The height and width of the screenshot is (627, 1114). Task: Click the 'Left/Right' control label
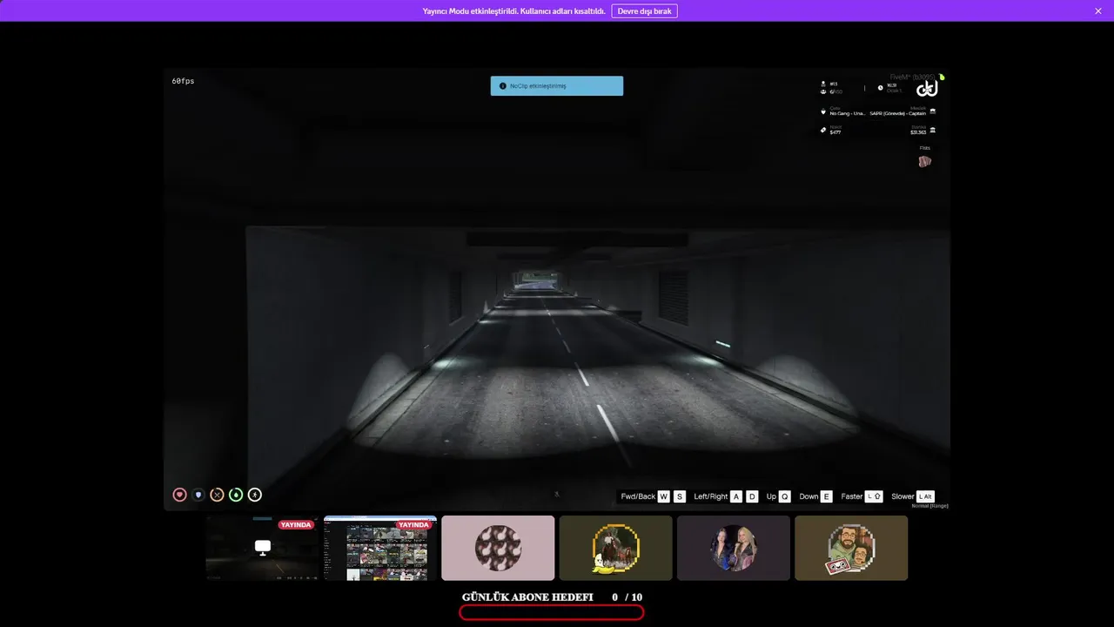click(710, 496)
